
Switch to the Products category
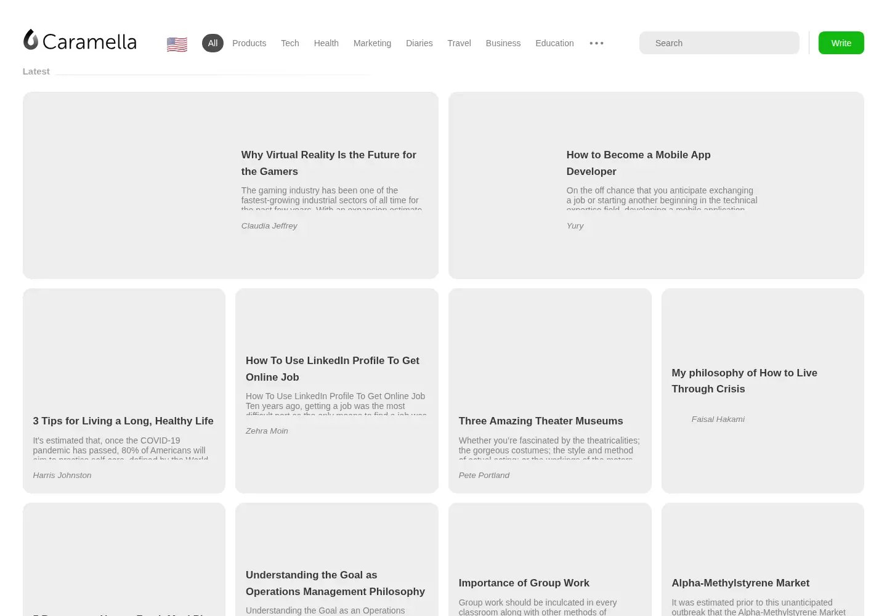pos(249,43)
